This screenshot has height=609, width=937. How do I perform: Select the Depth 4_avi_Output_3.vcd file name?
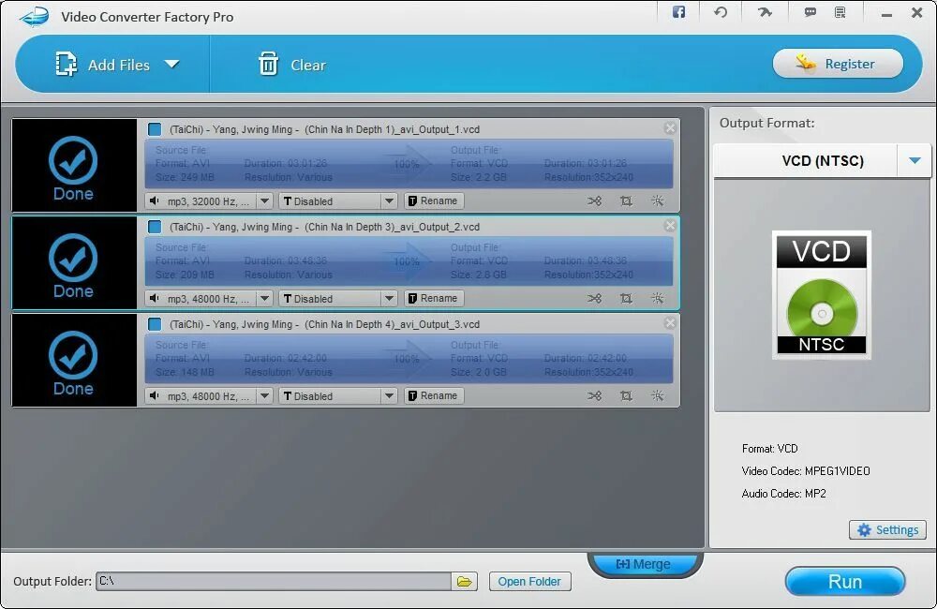click(x=324, y=324)
